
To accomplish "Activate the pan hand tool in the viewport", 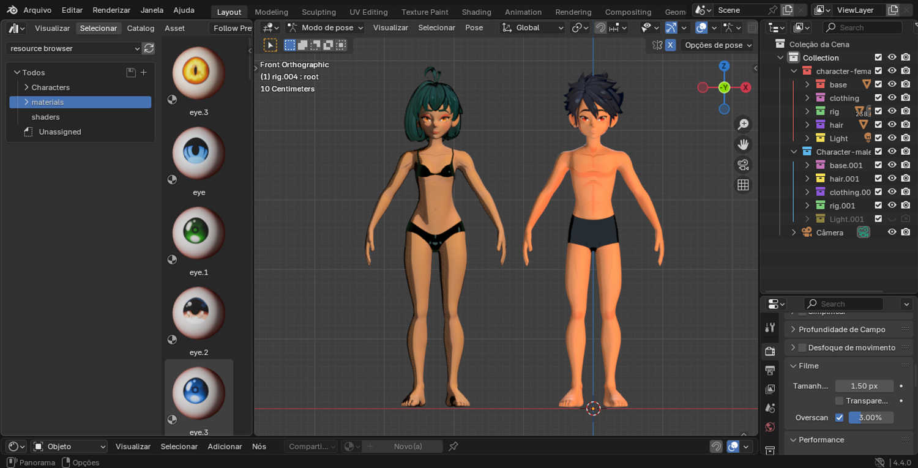I will (x=743, y=145).
